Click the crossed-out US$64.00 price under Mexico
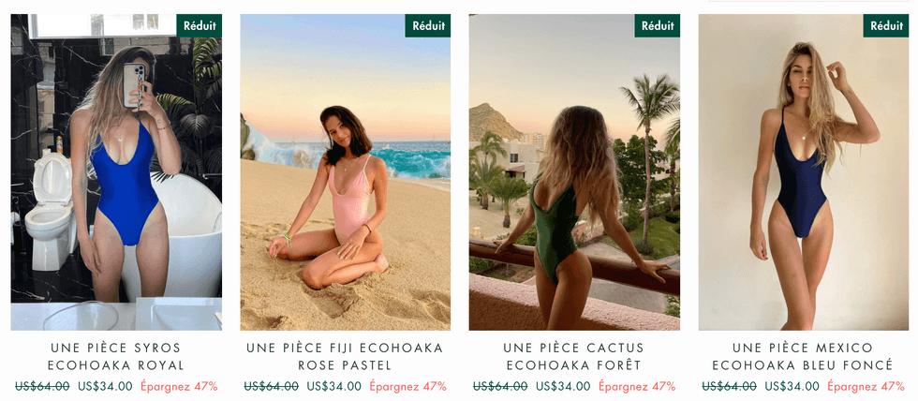This screenshot has height=401, width=918. pos(730,386)
